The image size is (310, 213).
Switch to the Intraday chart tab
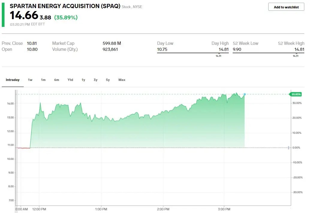tap(13, 80)
